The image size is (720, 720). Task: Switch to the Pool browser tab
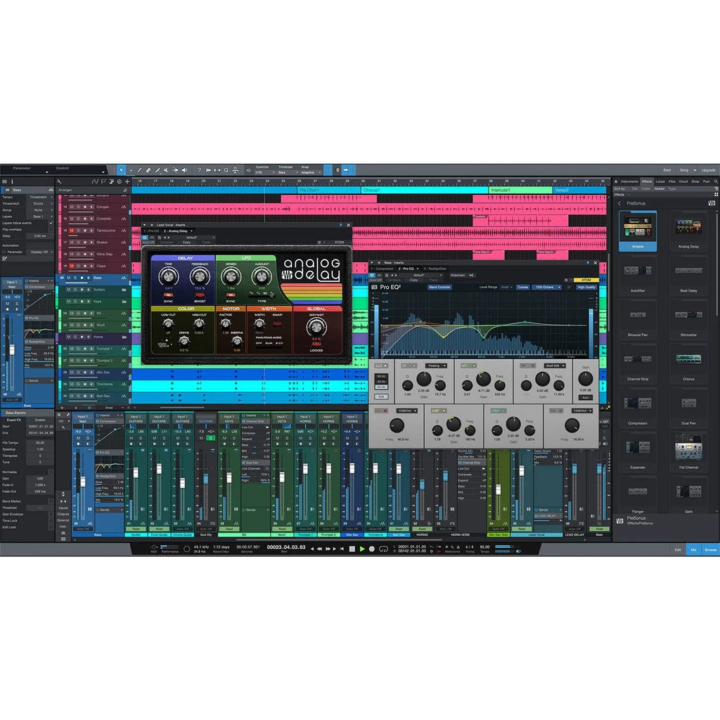(x=706, y=181)
